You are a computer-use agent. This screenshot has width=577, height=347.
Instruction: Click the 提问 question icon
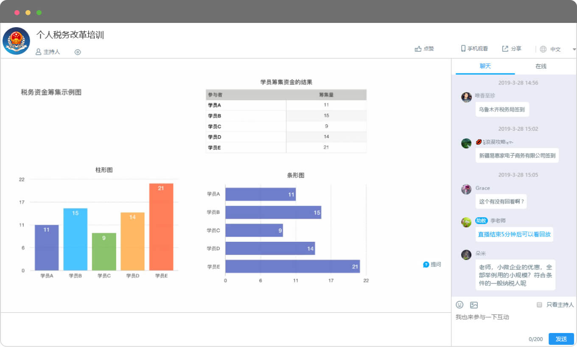(426, 265)
